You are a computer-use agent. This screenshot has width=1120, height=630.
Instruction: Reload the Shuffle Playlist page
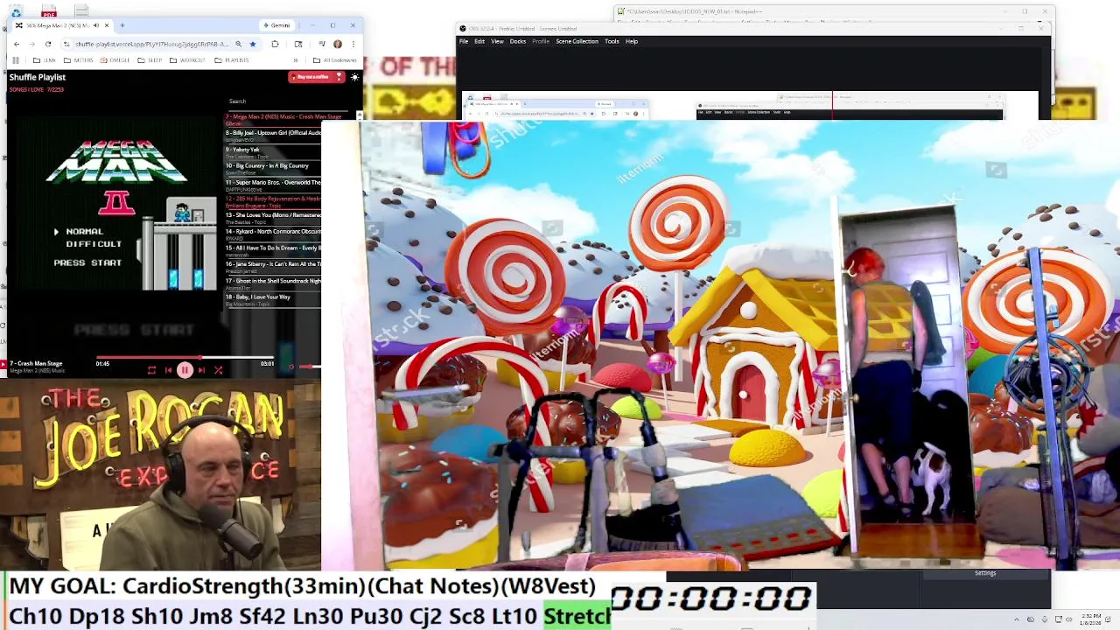coord(48,44)
